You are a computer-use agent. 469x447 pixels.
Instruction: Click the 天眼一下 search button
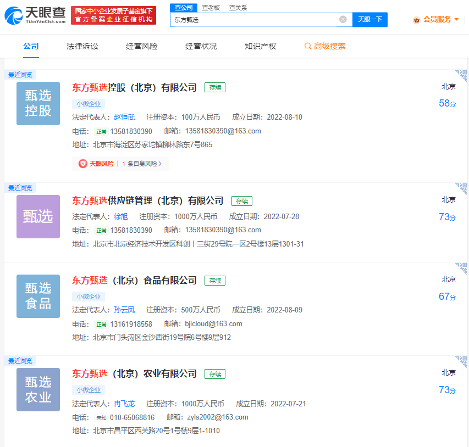coord(369,19)
